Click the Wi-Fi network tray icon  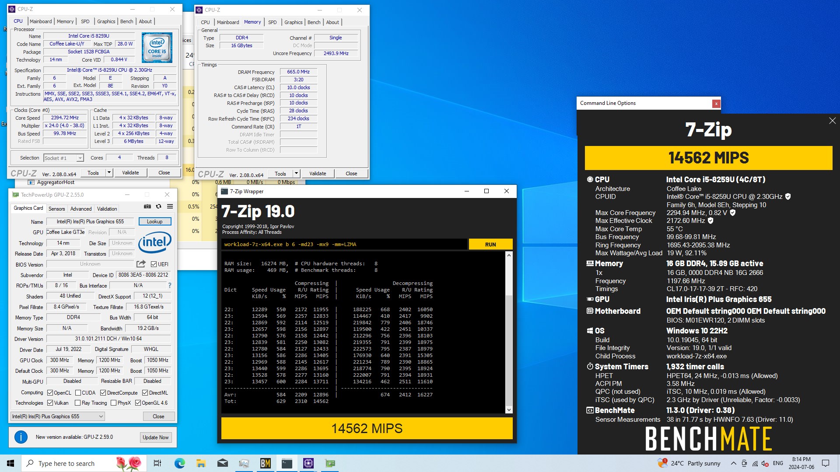755,463
